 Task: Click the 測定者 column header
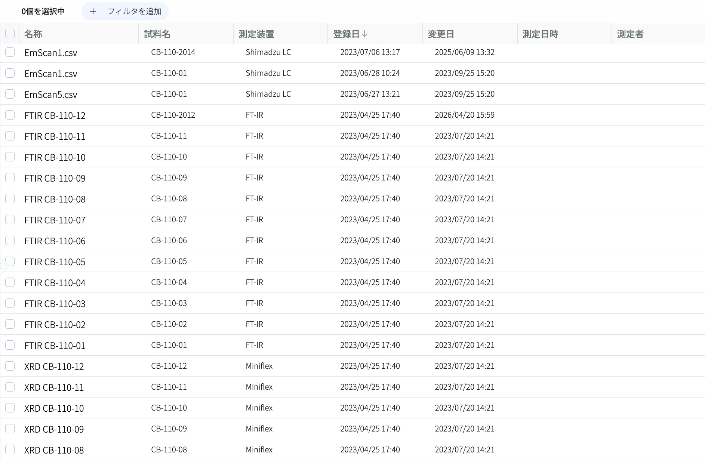[x=630, y=34]
